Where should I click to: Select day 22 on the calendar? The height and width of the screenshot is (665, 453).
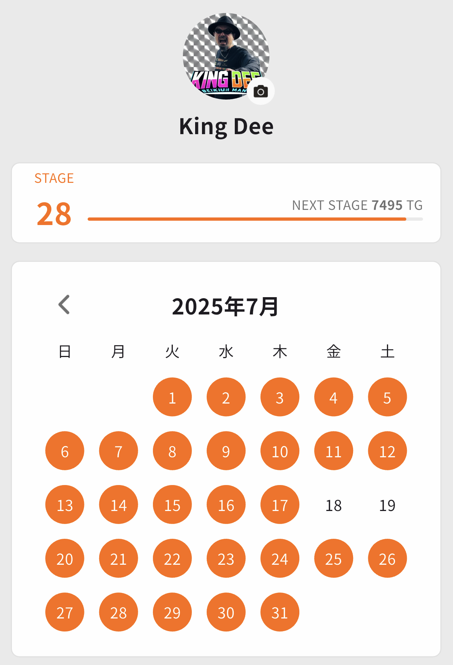coord(172,558)
